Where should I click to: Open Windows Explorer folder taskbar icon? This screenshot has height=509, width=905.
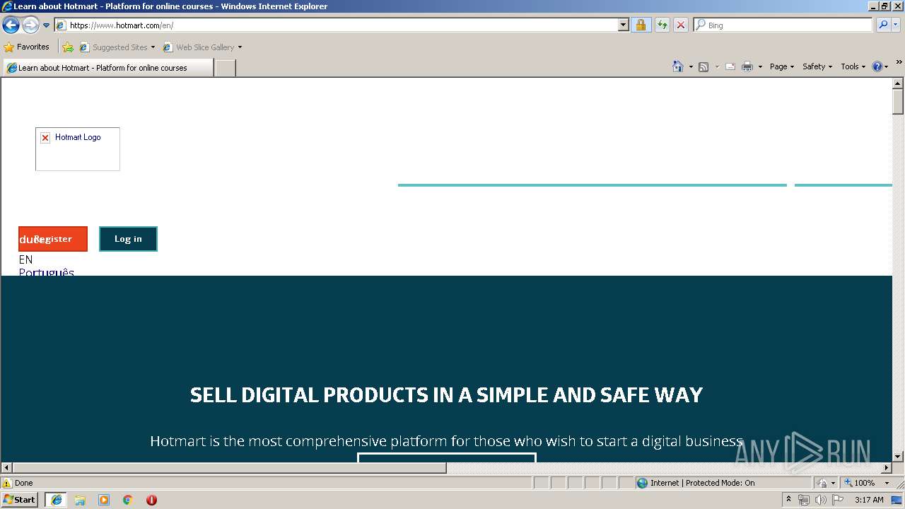[80, 500]
